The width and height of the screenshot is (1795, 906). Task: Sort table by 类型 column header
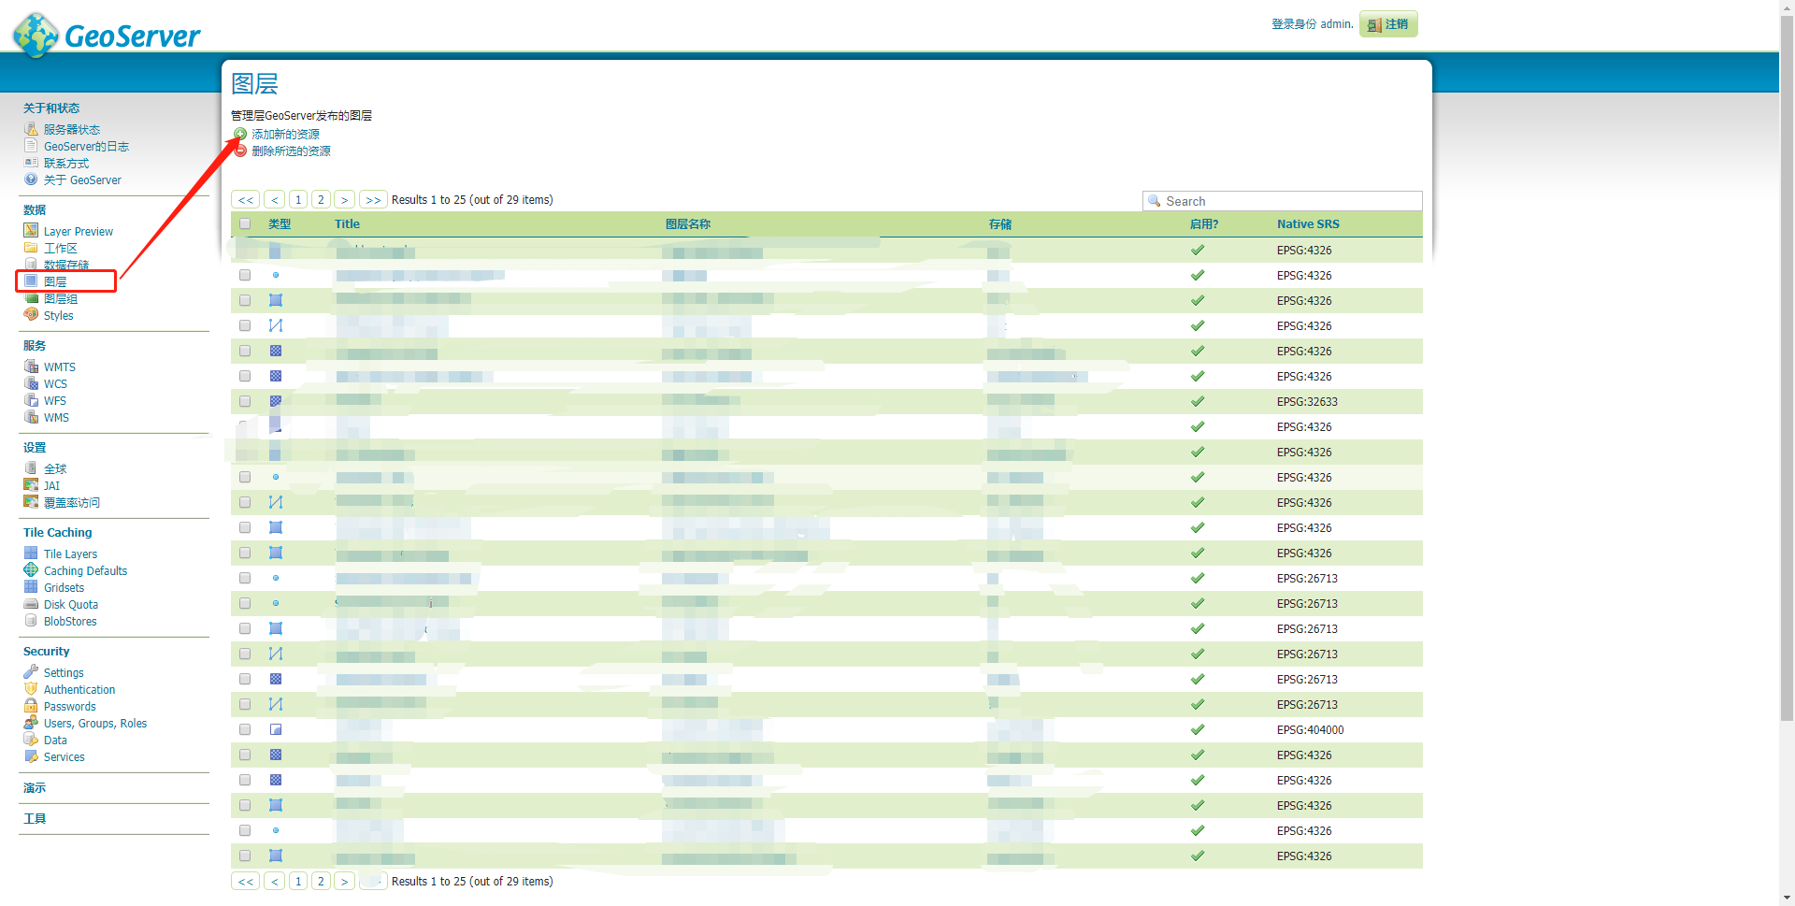click(280, 223)
